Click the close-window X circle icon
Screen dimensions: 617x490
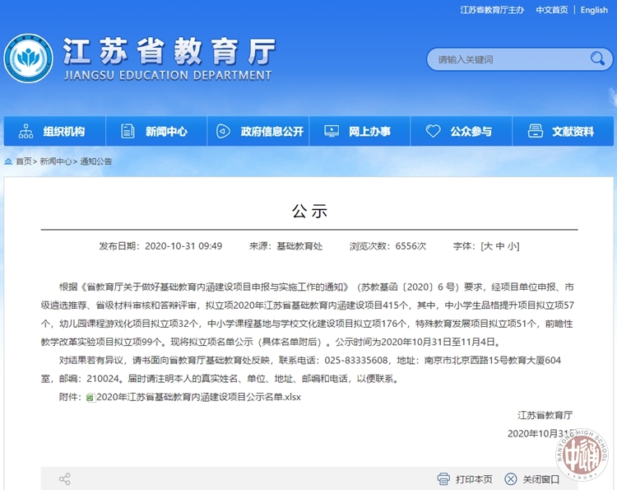click(510, 478)
